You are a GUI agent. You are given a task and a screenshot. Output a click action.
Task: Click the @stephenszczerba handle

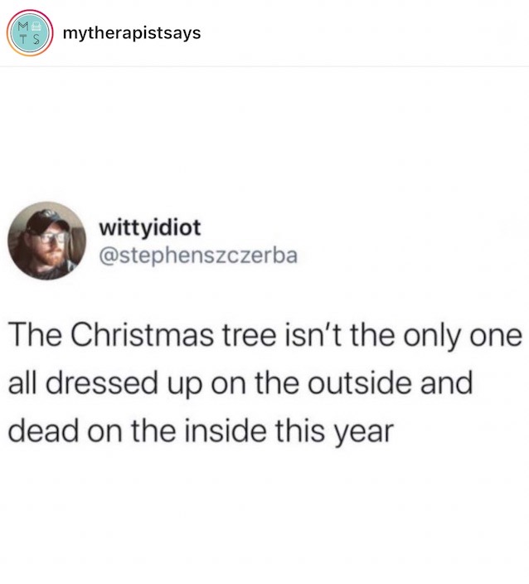(x=198, y=255)
